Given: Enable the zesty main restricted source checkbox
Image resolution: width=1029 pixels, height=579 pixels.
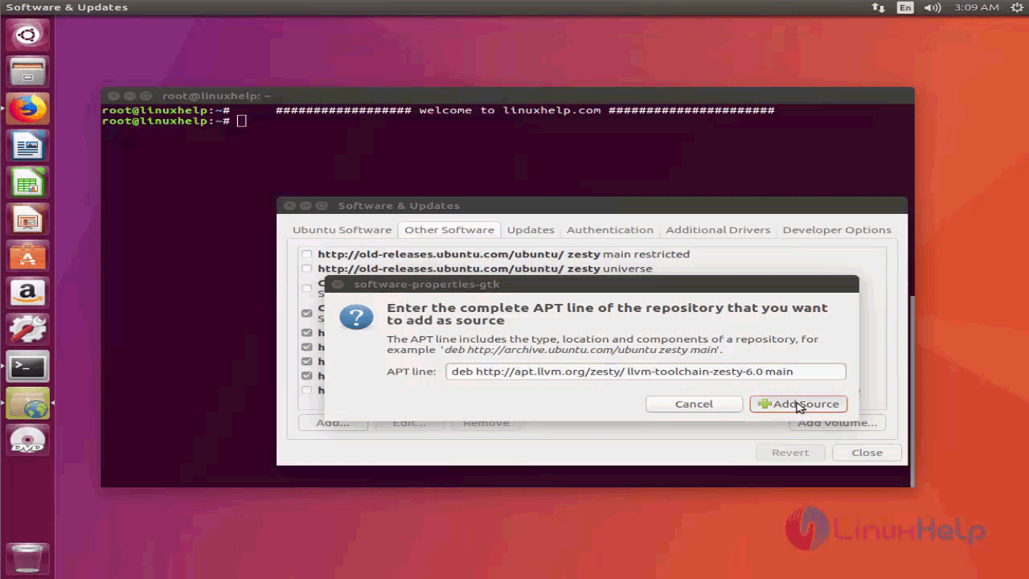Looking at the screenshot, I should pyautogui.click(x=306, y=254).
